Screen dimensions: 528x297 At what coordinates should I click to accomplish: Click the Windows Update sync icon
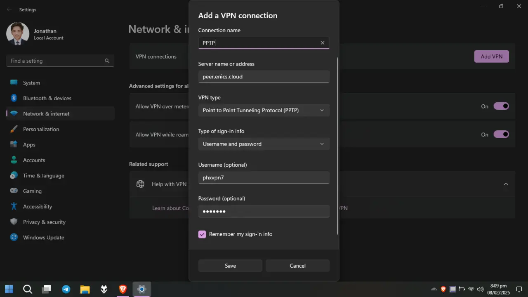[14, 238]
